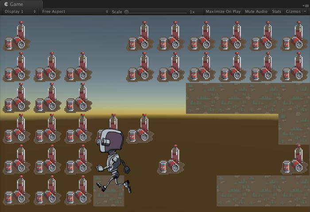Click the Gizmos button
This screenshot has width=310, height=212.
point(293,11)
